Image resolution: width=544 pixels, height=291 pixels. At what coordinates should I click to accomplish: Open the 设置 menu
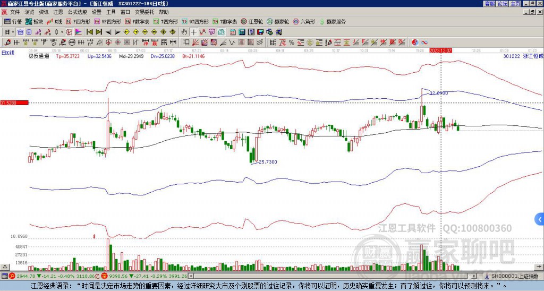pos(97,12)
